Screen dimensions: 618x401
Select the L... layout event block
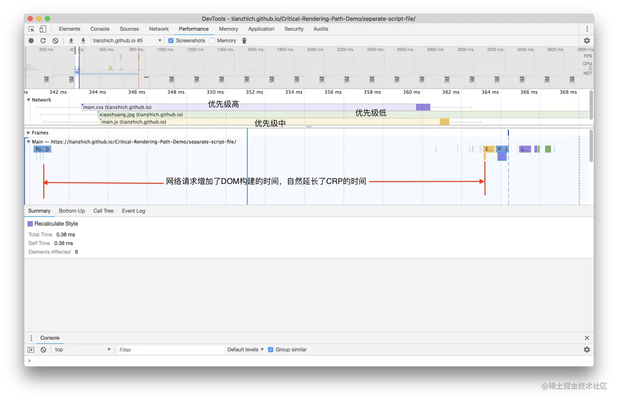525,149
